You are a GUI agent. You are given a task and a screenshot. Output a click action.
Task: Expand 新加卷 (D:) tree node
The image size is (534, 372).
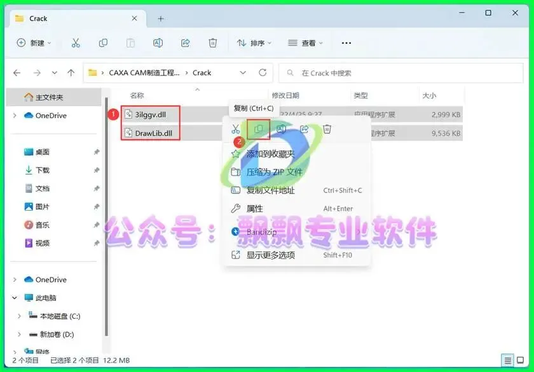click(20, 335)
